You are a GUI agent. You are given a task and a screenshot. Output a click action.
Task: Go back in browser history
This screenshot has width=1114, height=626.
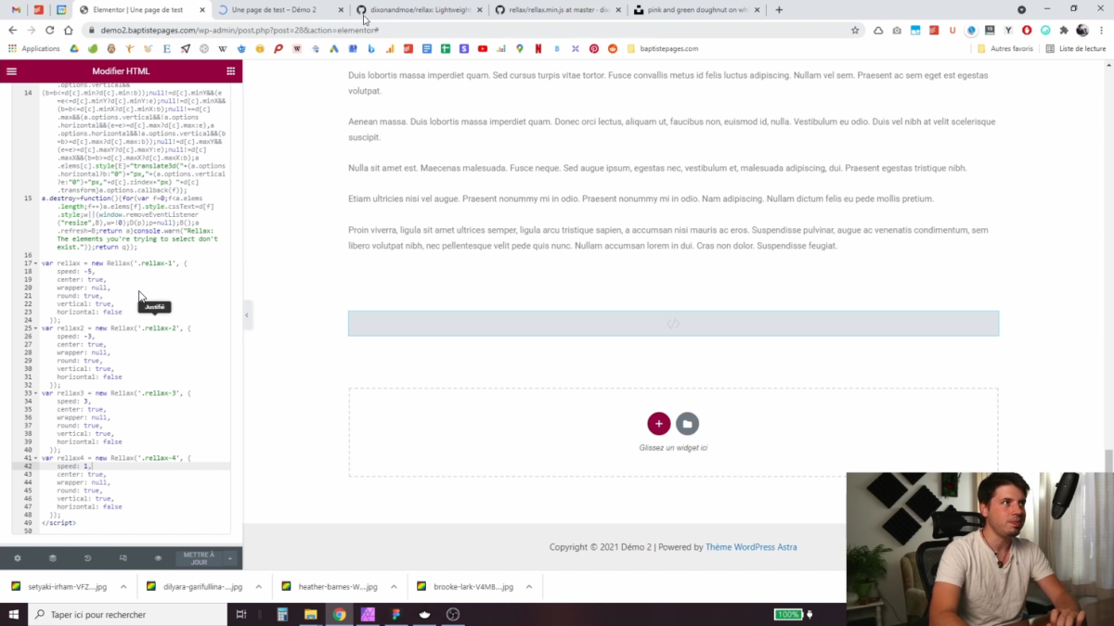[12, 30]
